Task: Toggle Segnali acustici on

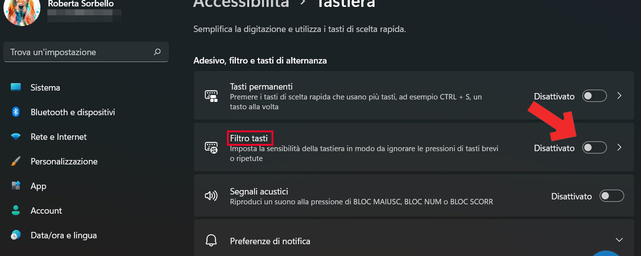Action: 611,196
